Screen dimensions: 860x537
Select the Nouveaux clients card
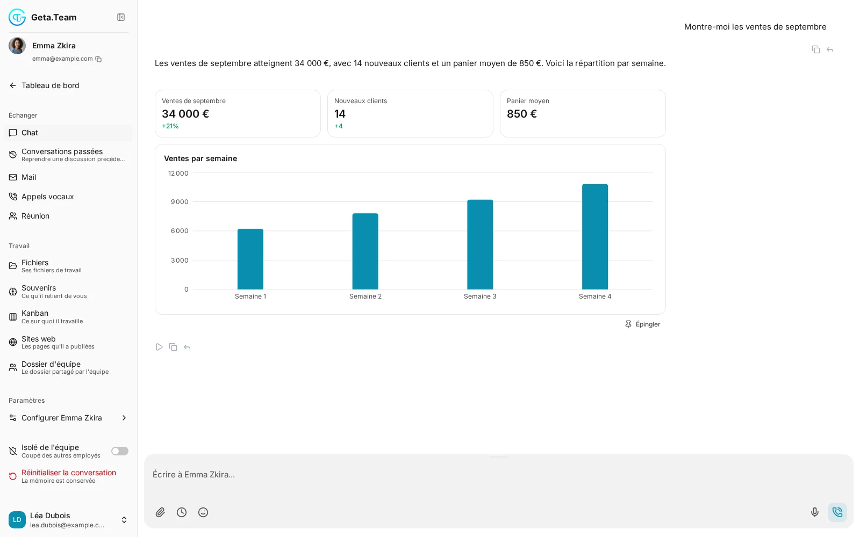click(x=410, y=113)
